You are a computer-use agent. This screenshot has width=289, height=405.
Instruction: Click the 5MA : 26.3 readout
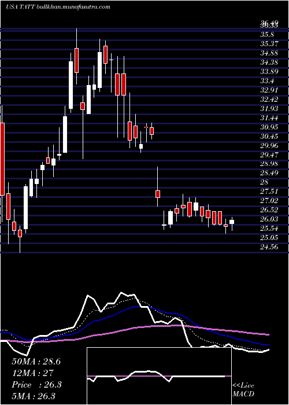(x=34, y=396)
